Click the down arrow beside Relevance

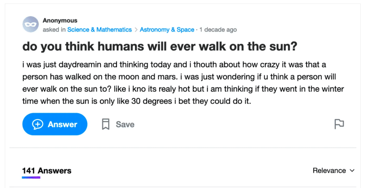tap(352, 170)
